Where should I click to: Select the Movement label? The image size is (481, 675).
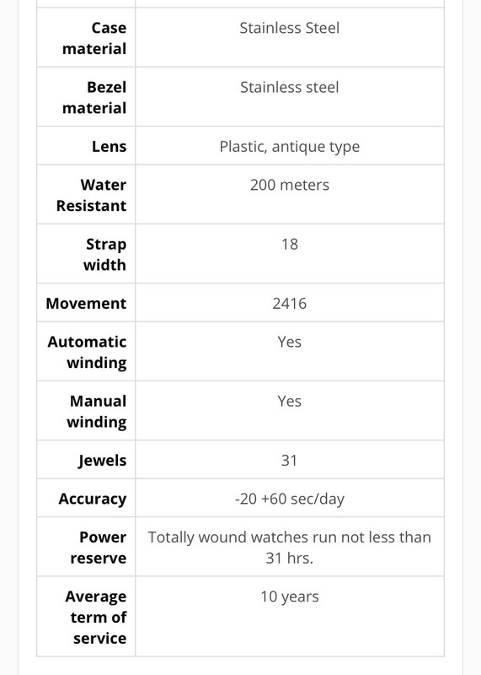(86, 304)
